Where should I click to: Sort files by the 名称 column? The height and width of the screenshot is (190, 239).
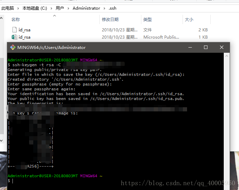(x=16, y=19)
